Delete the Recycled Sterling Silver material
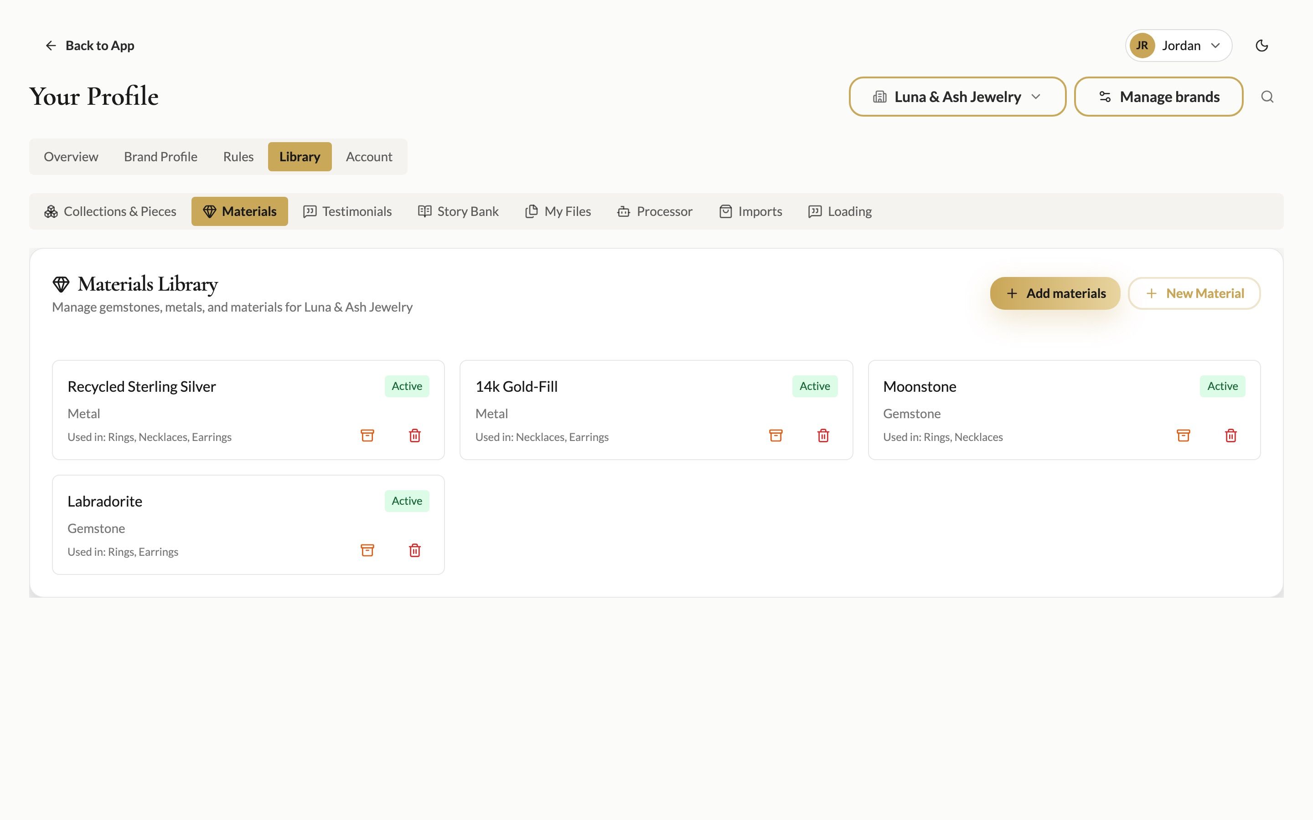Screen dimensions: 1313x820 414,436
